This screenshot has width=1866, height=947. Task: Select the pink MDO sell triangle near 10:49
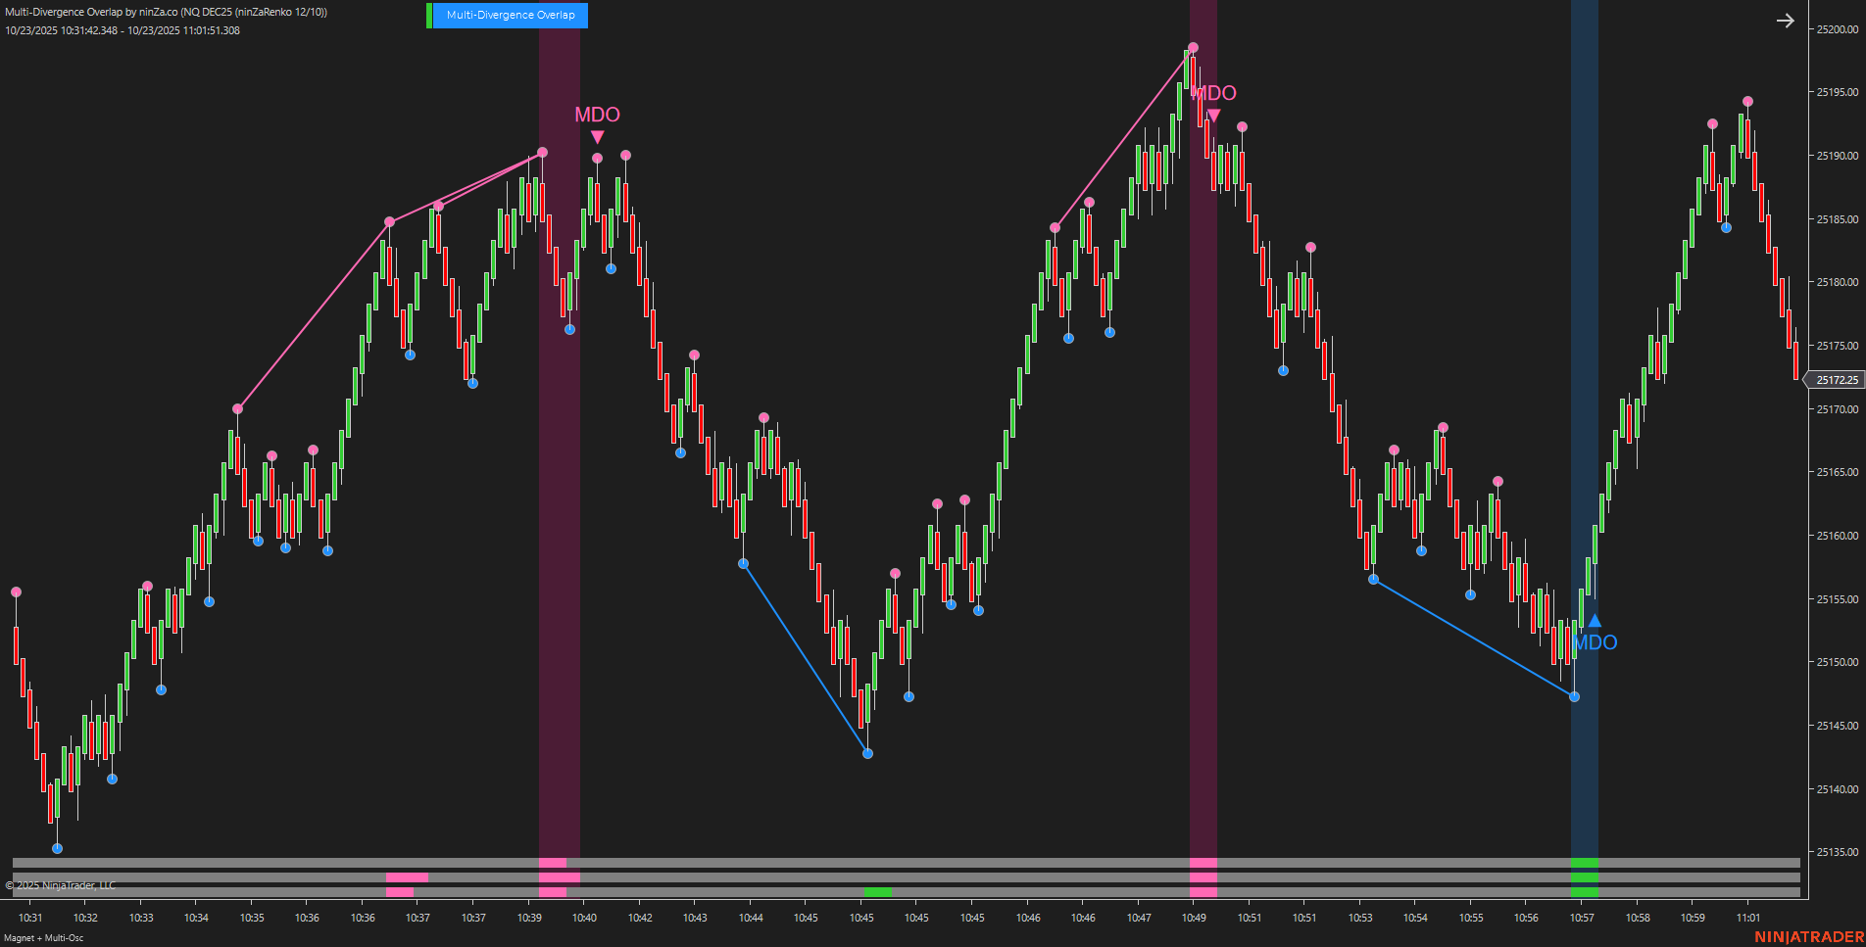pos(1213,114)
